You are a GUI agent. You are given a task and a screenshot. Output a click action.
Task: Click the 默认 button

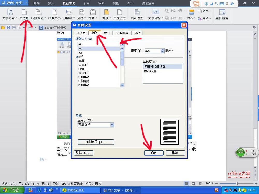point(84,153)
